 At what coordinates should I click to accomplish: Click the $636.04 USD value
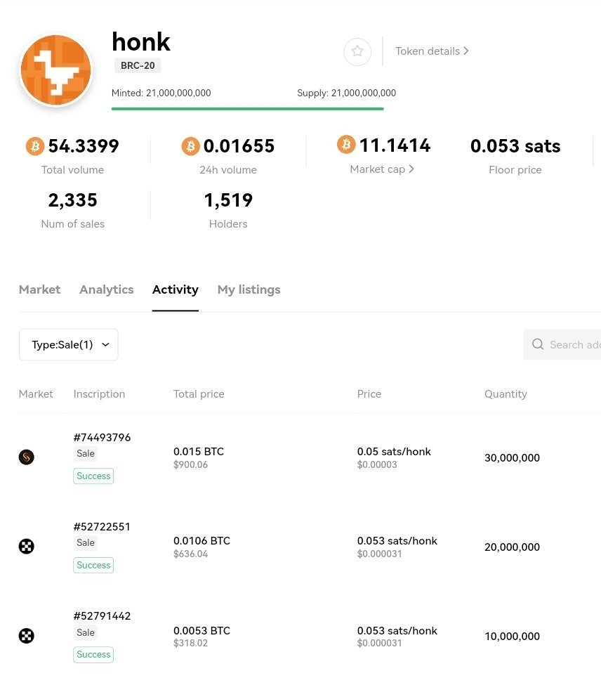tap(190, 554)
